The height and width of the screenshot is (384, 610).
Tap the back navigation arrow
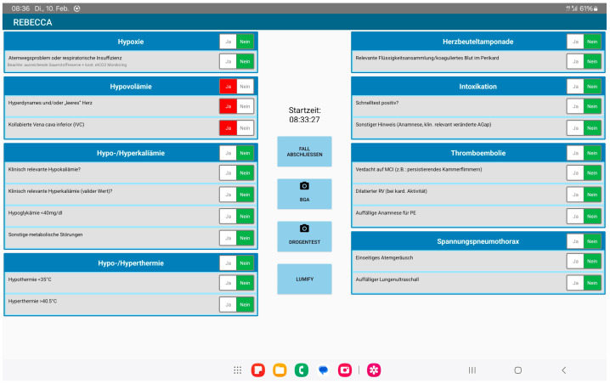(x=564, y=370)
